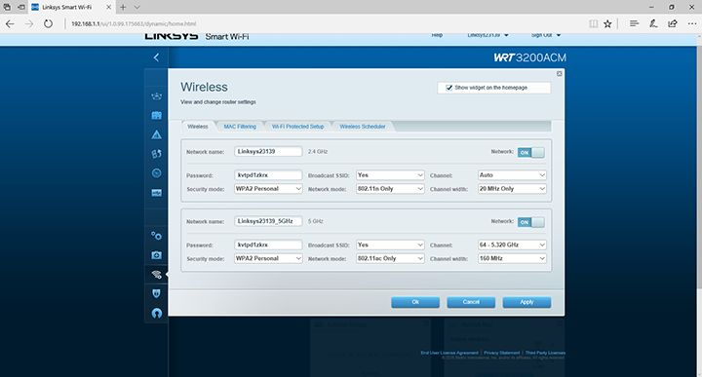This screenshot has width=702, height=377.
Task: Switch to Wi-Fi Protected Setup tab
Action: tap(297, 127)
